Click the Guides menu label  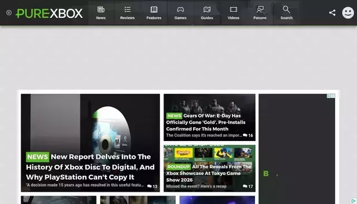tap(207, 18)
